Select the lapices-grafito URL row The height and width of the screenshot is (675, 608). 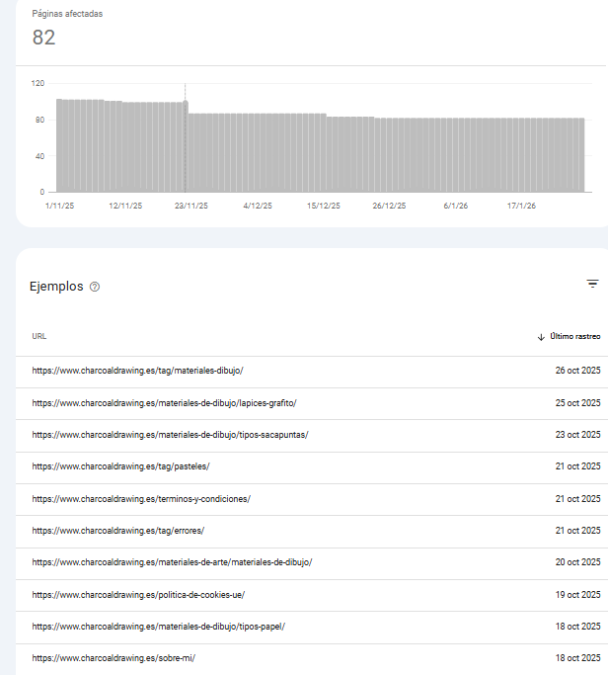click(164, 403)
